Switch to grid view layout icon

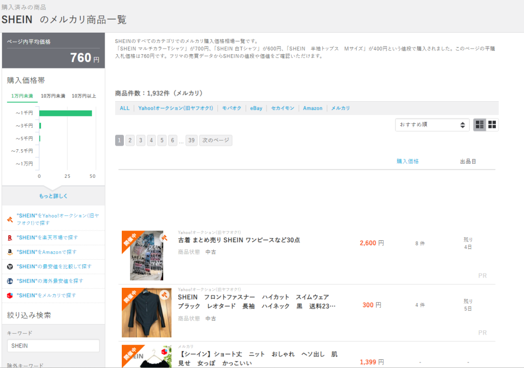(492, 125)
